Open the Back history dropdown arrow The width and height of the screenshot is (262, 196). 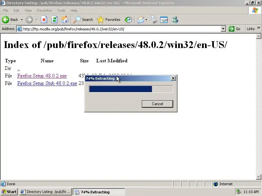(x=22, y=20)
